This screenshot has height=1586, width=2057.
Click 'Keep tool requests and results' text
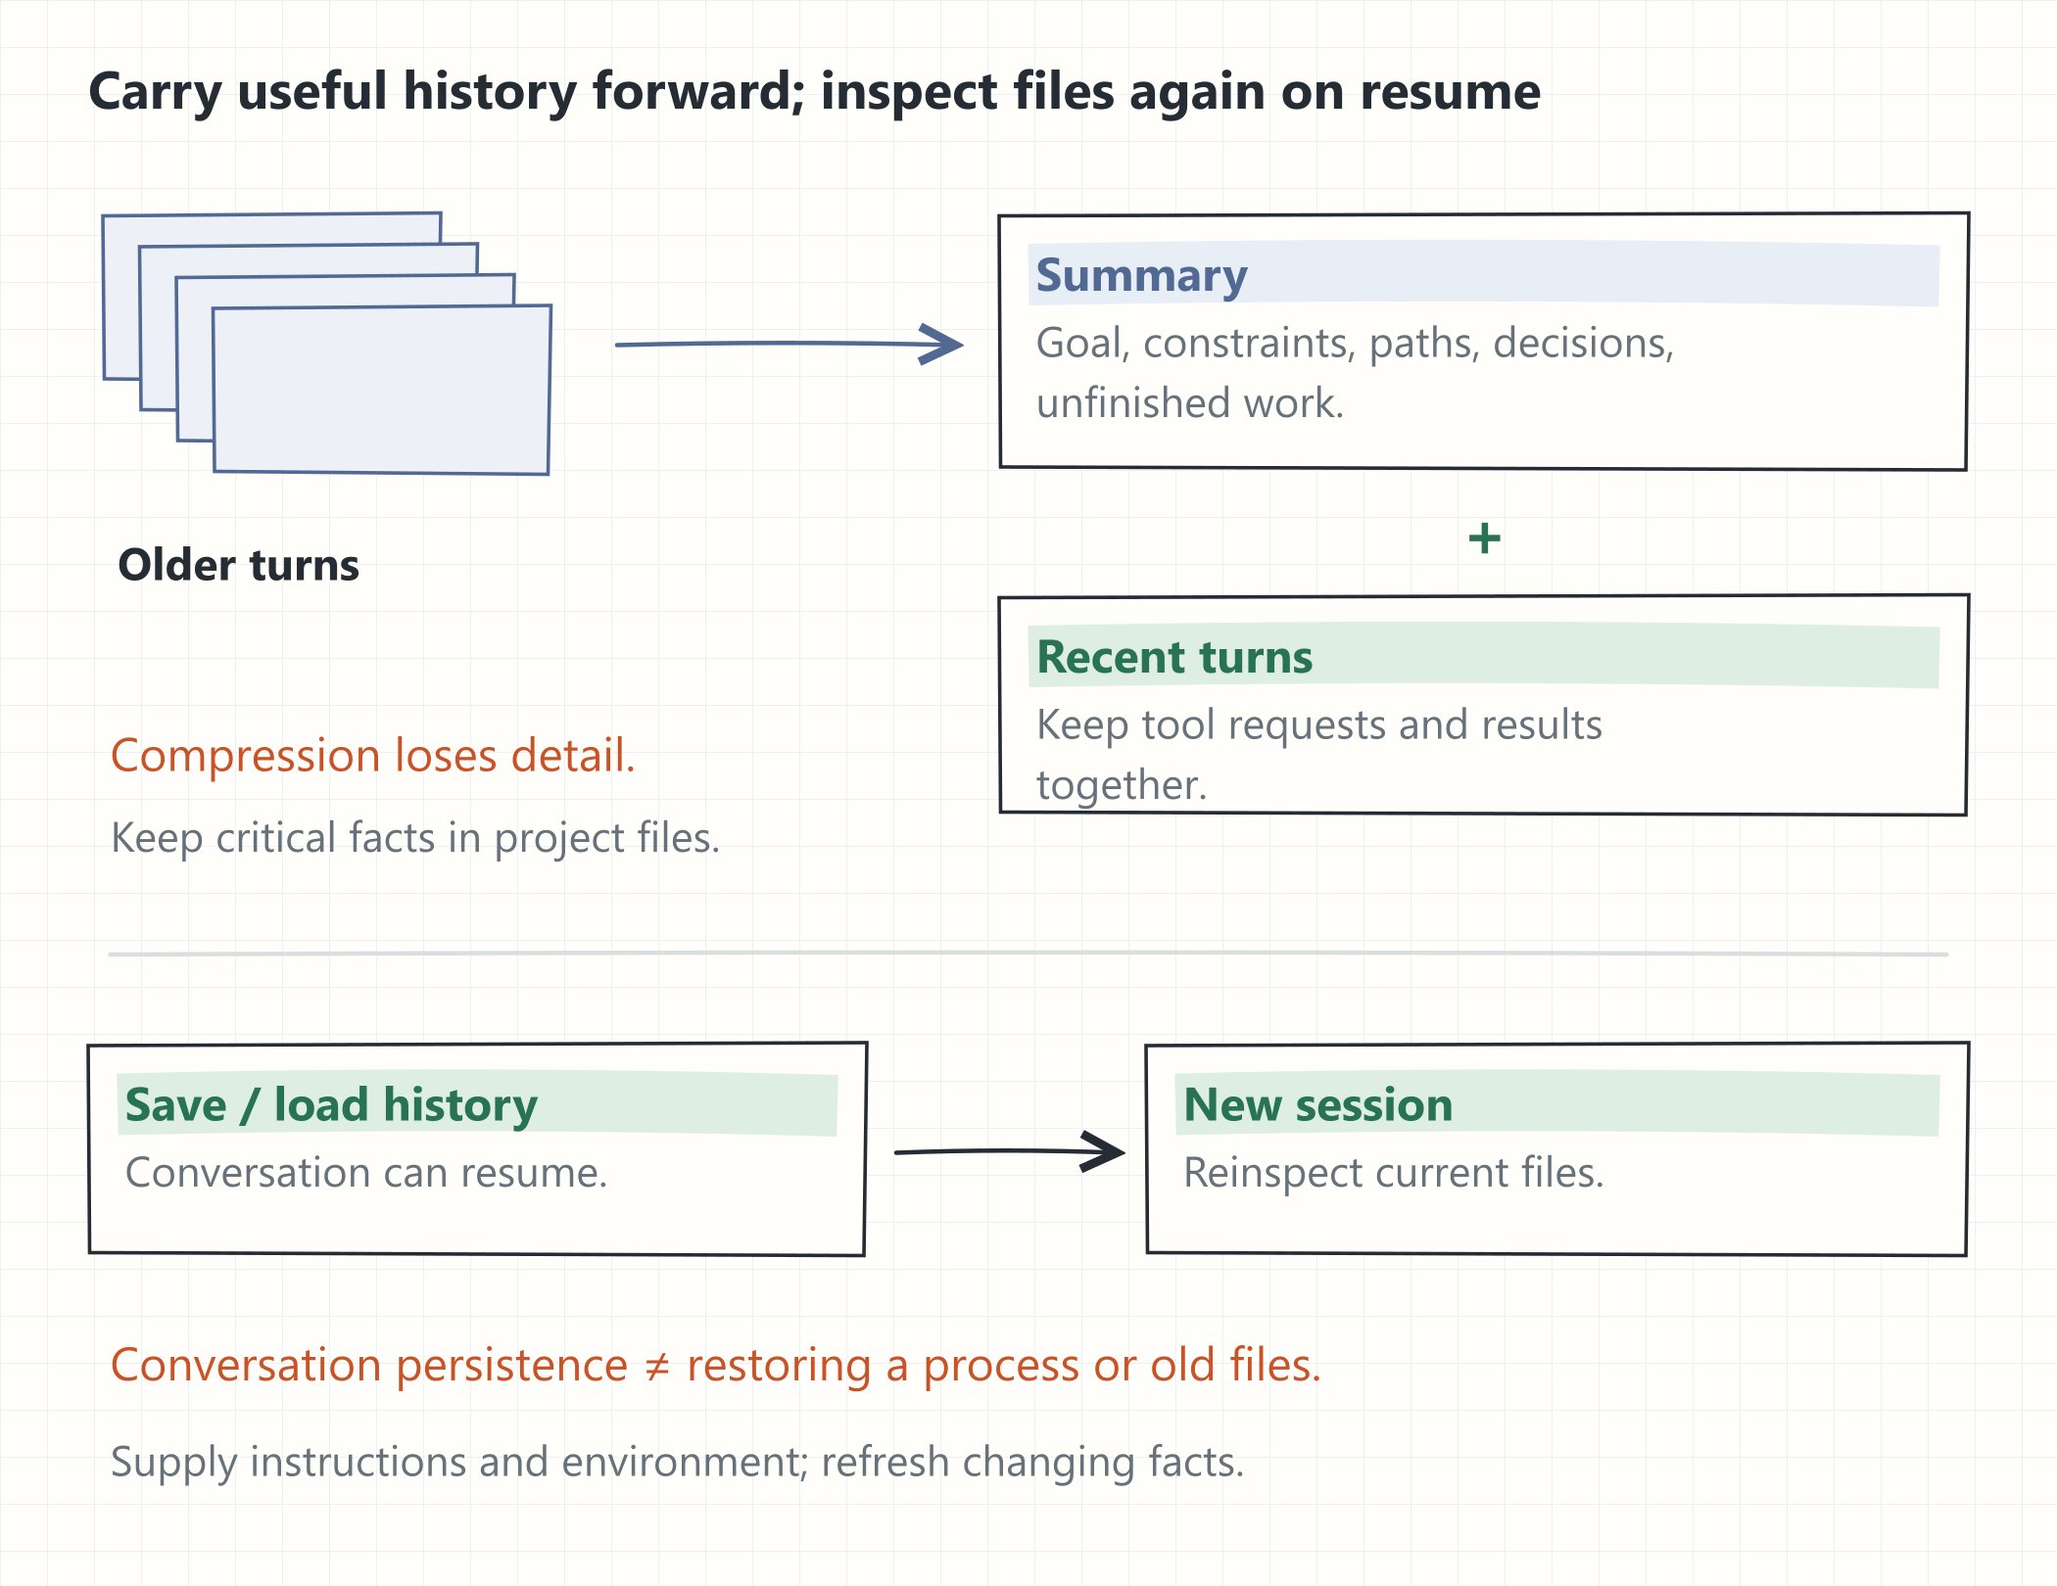point(1318,725)
